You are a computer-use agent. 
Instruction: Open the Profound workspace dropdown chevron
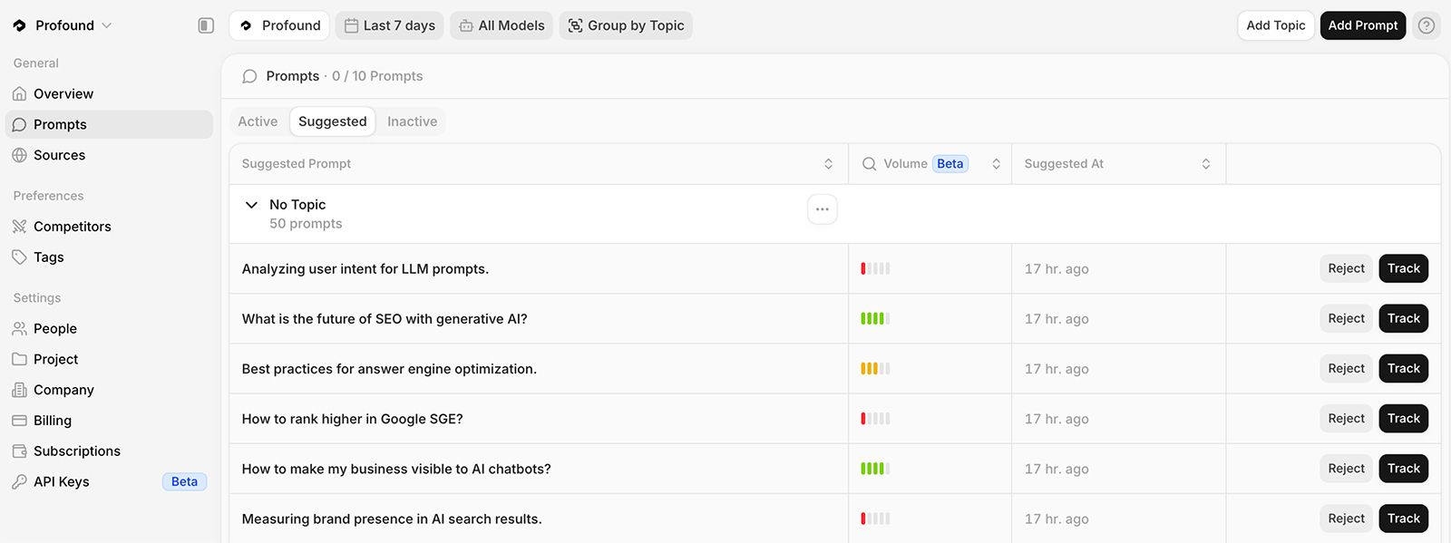click(106, 25)
